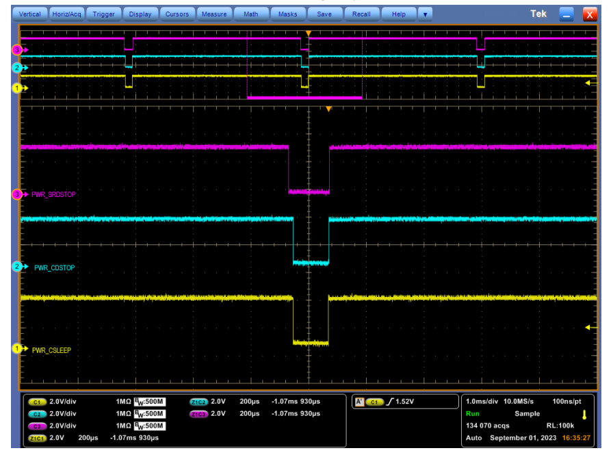Click the C2 channel badge in readout
613x457 pixels.
pos(38,414)
